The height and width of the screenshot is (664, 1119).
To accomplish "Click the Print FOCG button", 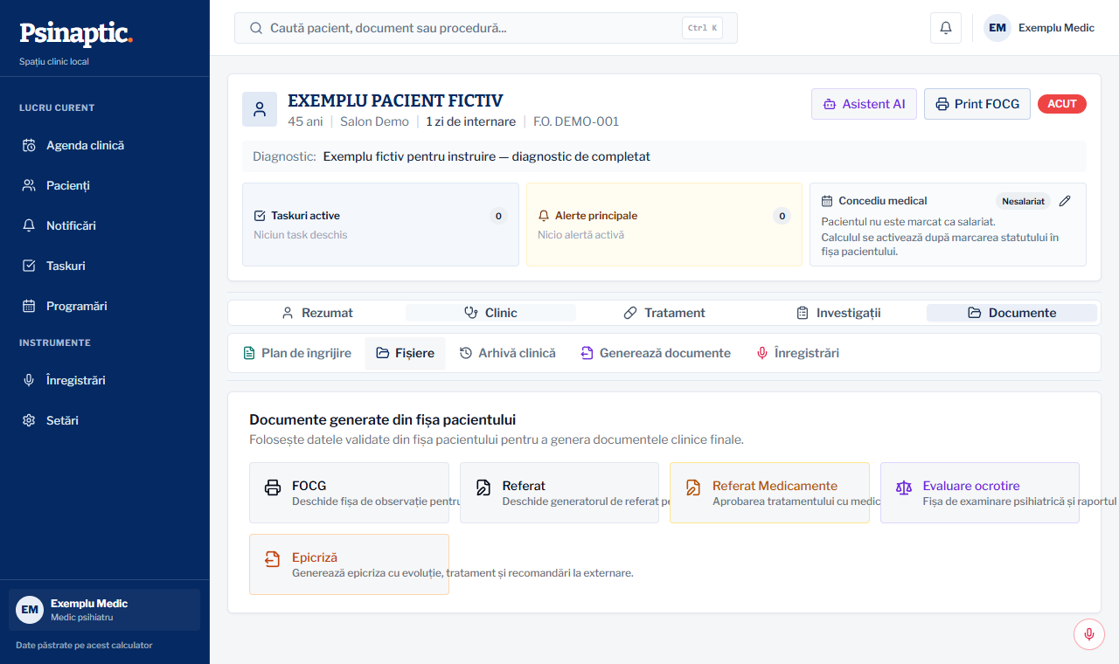I will 977,104.
